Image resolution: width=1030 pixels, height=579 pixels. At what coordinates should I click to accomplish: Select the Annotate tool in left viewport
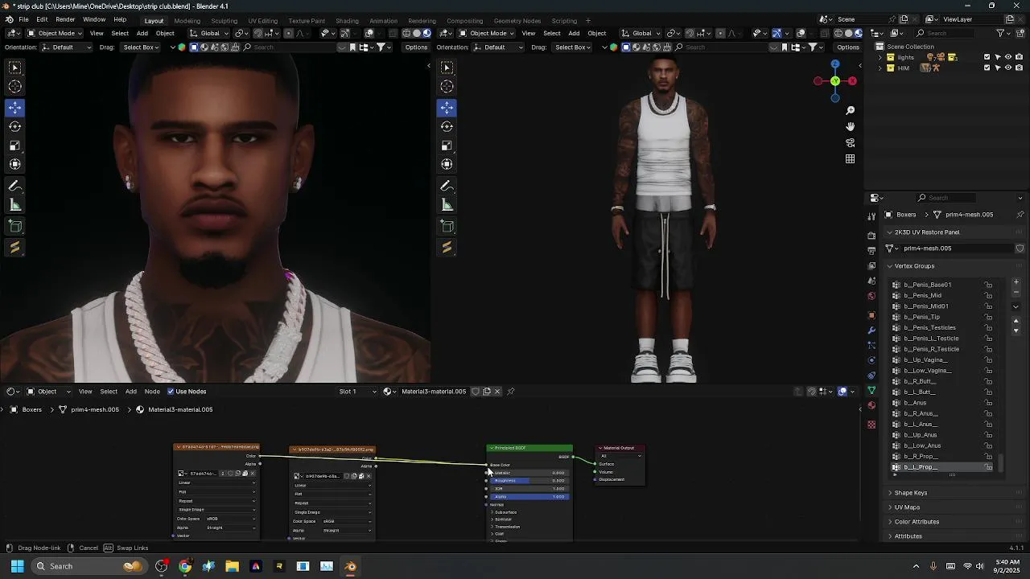pos(15,186)
